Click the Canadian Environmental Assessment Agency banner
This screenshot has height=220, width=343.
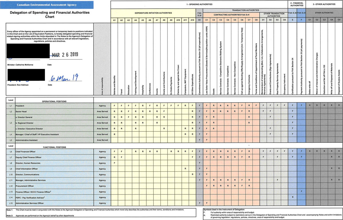(x=47, y=5)
